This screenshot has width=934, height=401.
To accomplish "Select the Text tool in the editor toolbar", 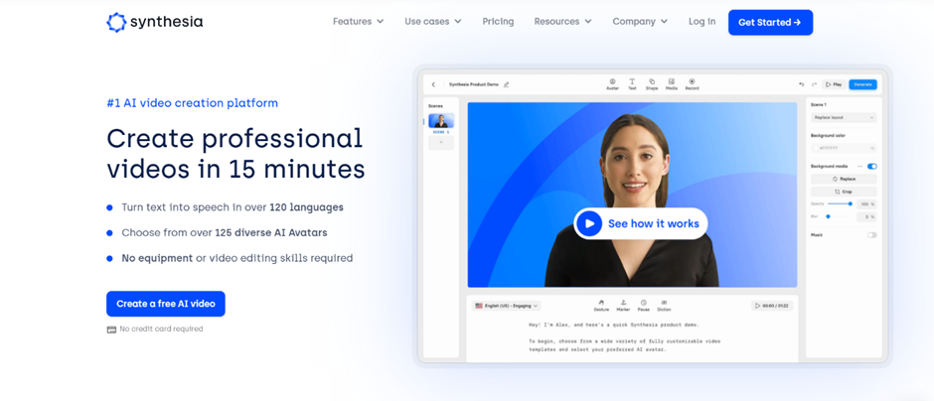I will pos(632,84).
